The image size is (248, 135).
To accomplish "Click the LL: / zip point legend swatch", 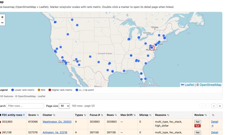I will click(x=77, y=90).
